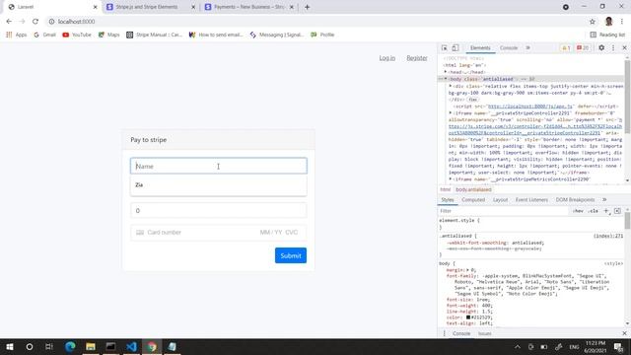
Task: Open the Styles pane tab
Action: click(447, 199)
